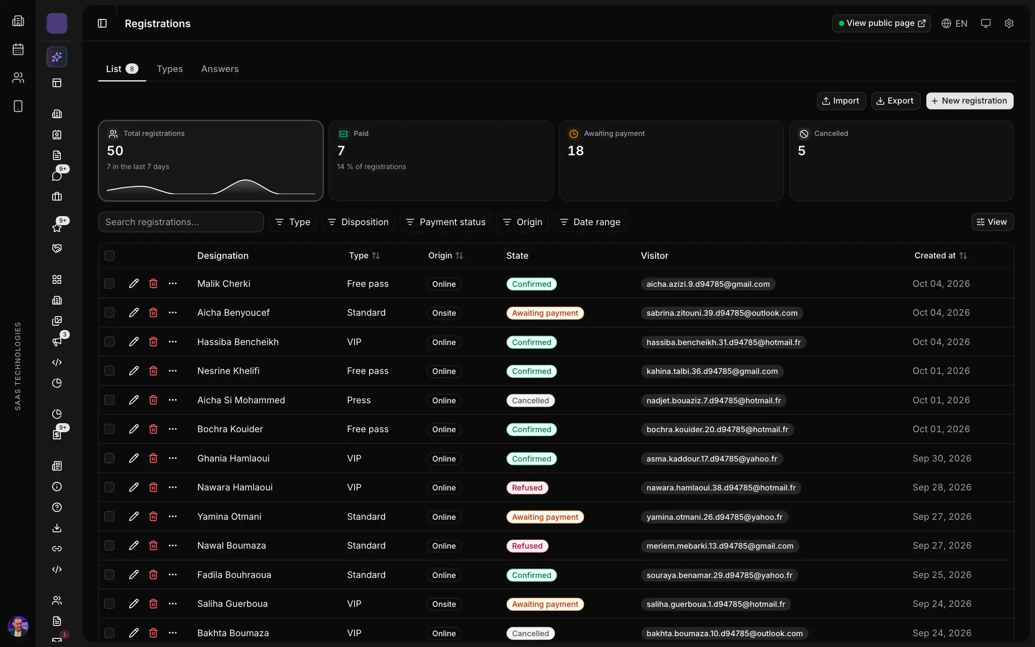Open the Disposition filter dropdown
Screen dimensions: 1035x647
tap(358, 222)
